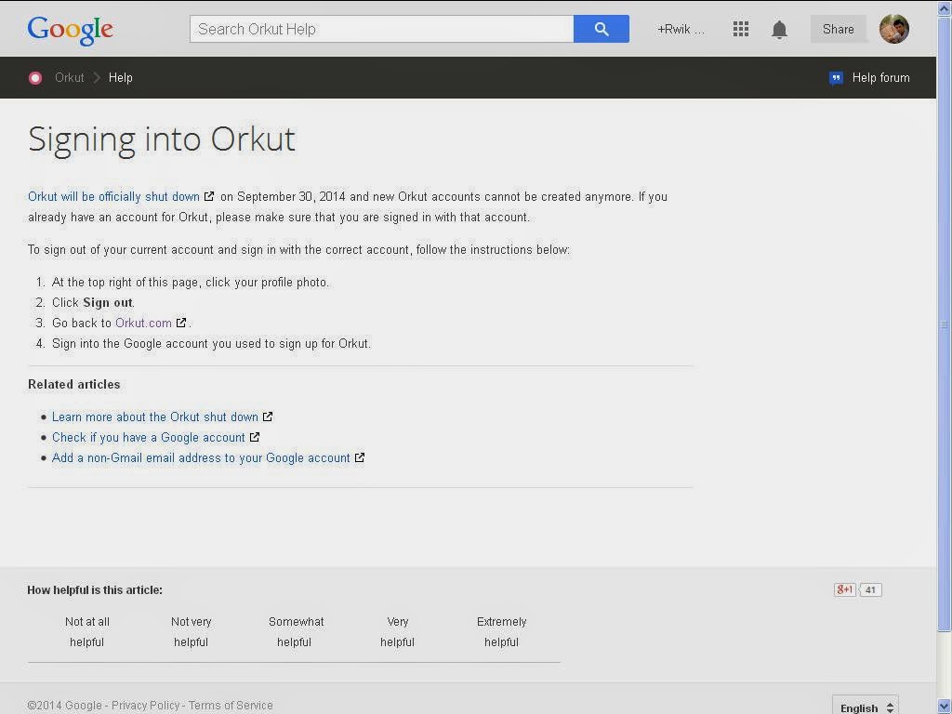Open 'Learn more about the Orkut shut down'

tap(155, 417)
